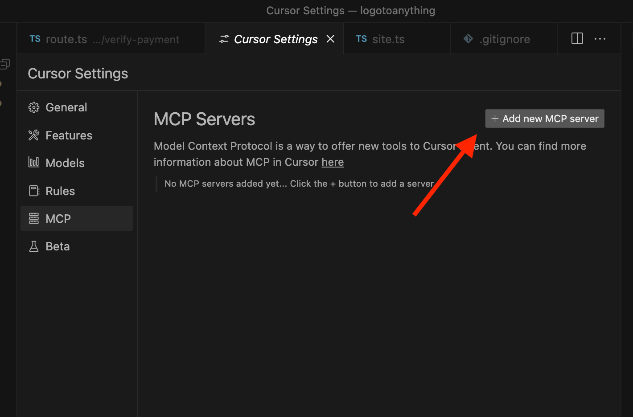Click the sliders icon on Cursor Settings tab
The width and height of the screenshot is (633, 417).
point(223,39)
